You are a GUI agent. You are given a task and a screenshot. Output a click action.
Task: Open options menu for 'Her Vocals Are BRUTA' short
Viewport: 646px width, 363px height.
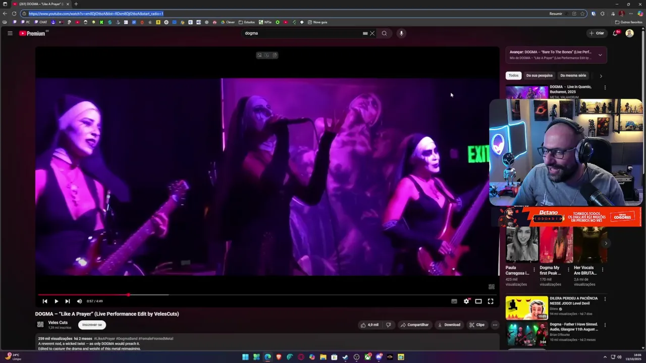603,270
